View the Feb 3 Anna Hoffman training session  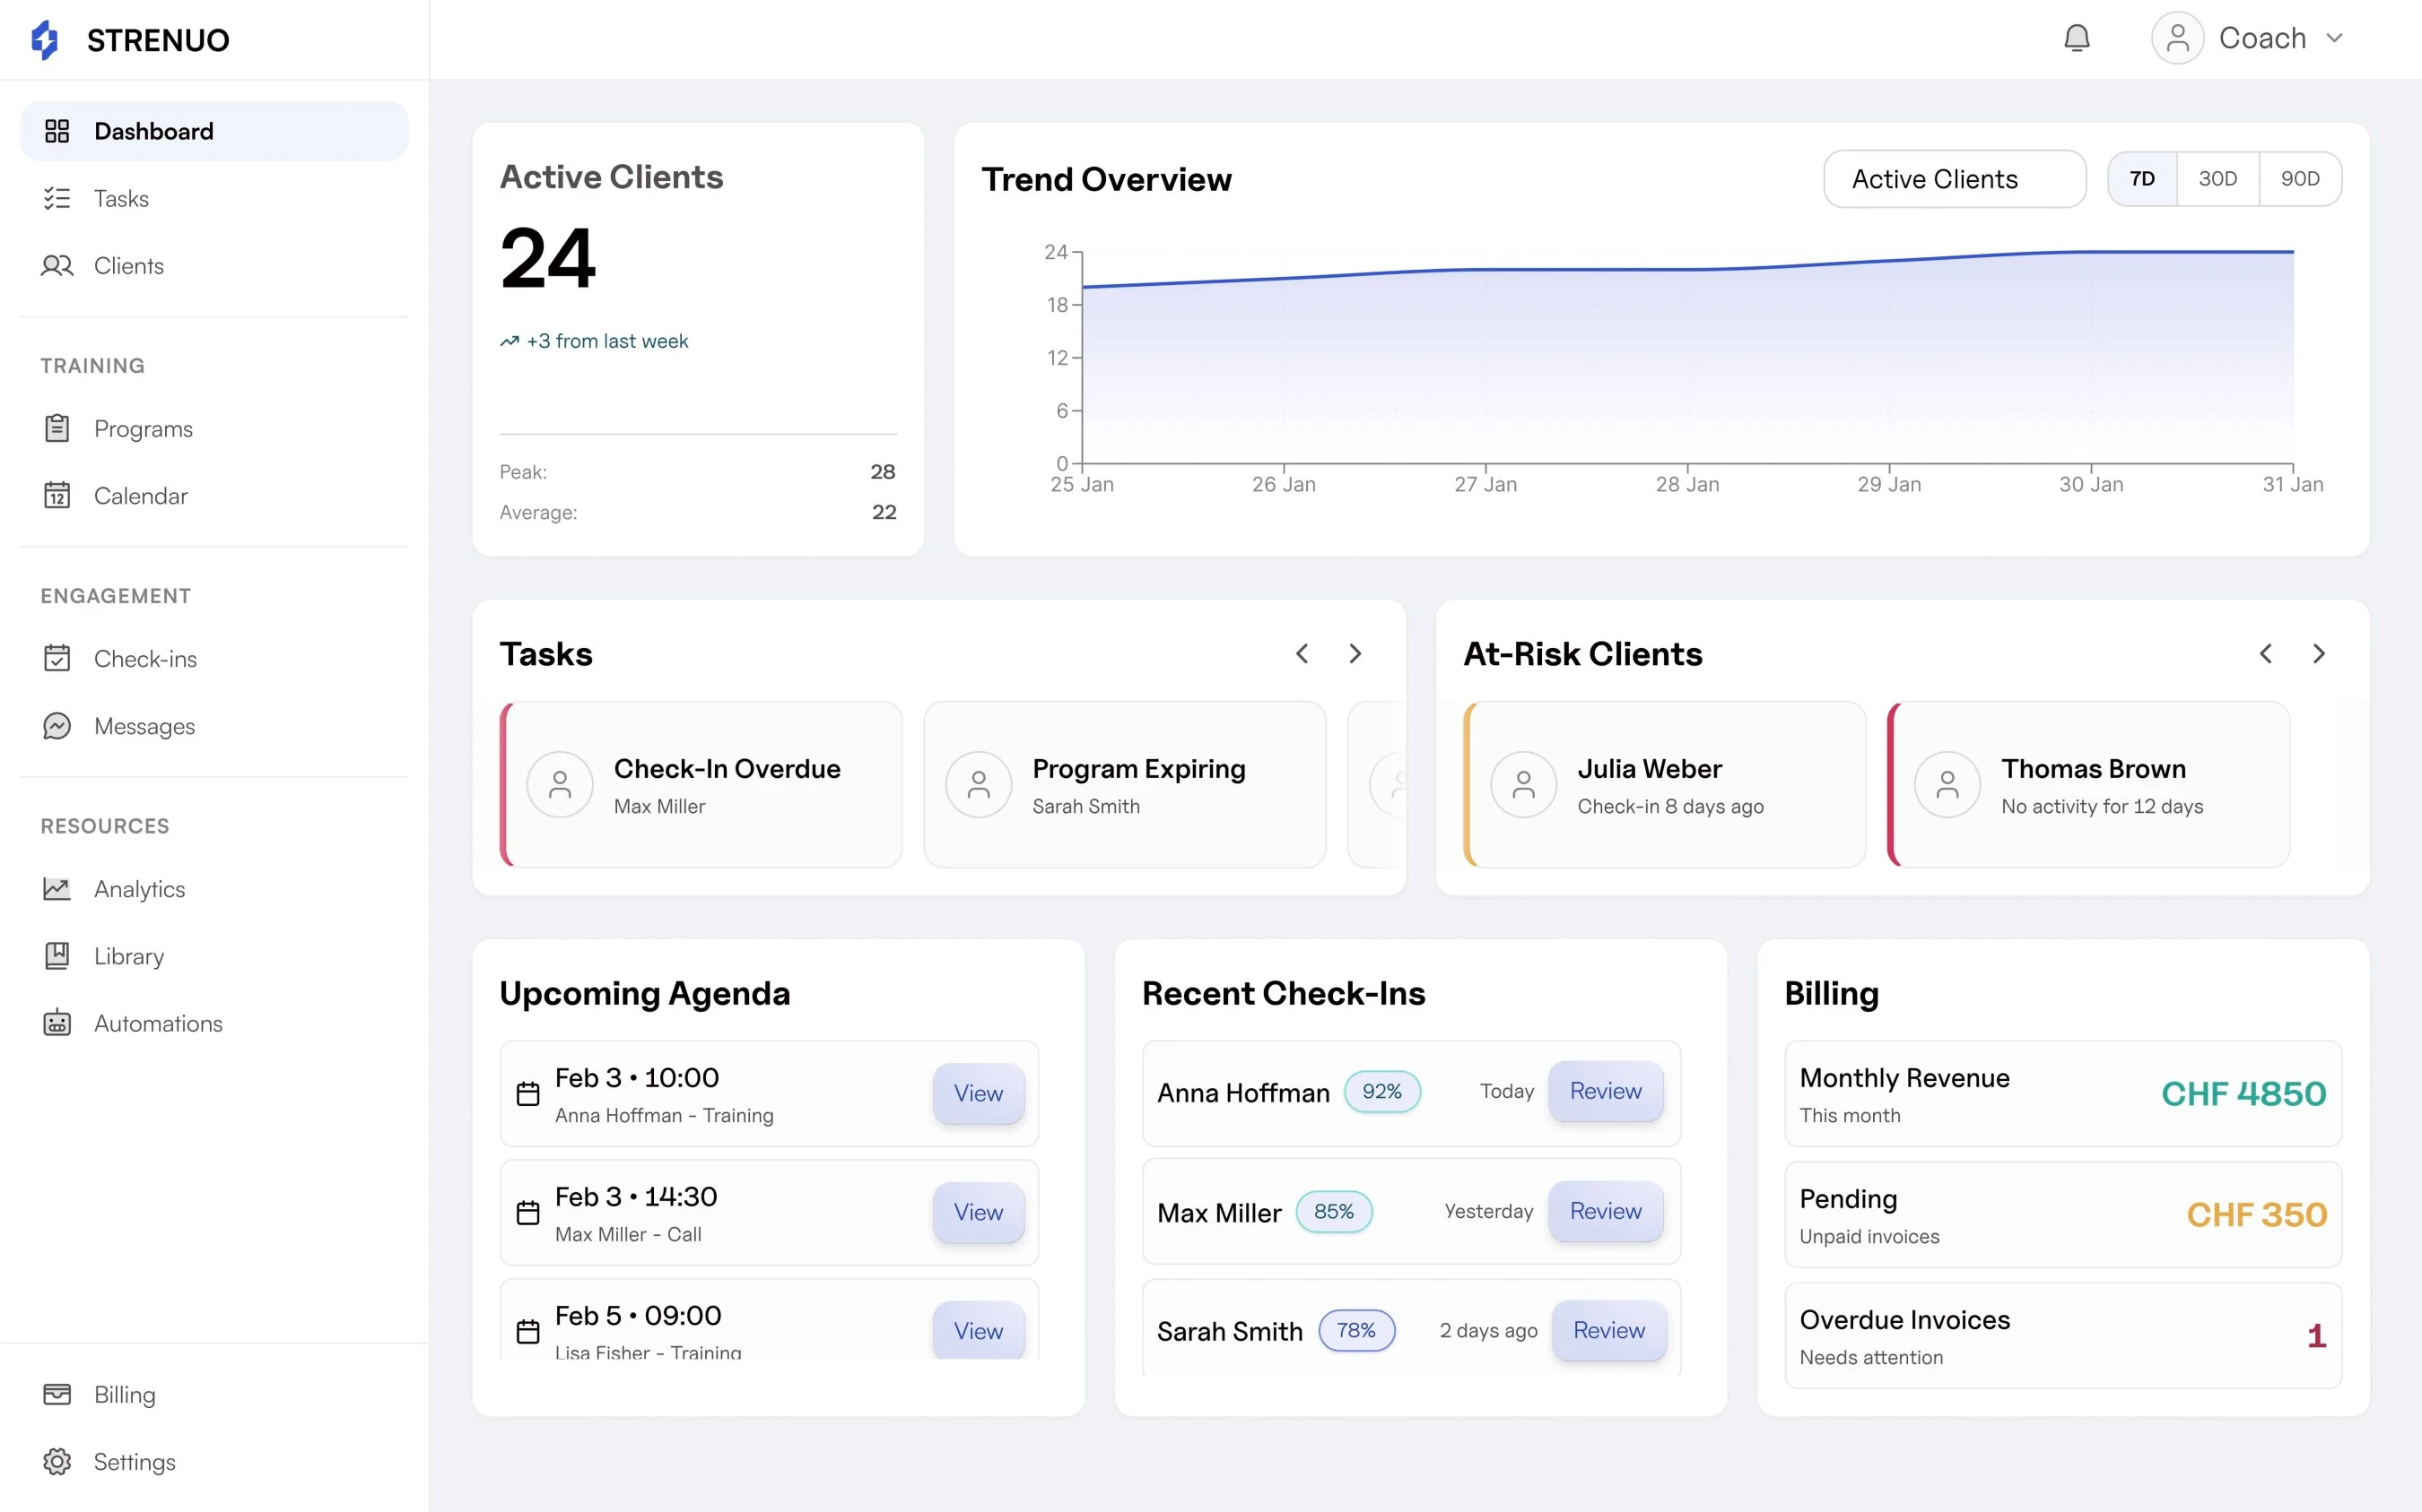(x=978, y=1093)
